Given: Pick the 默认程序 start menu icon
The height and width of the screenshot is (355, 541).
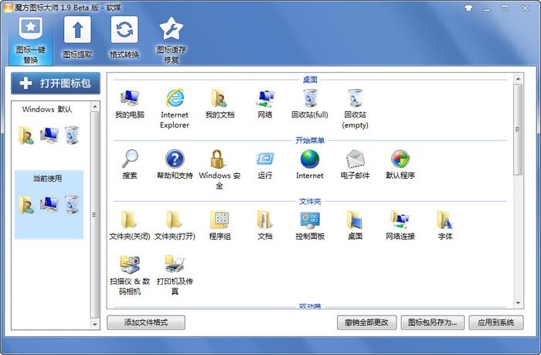Looking at the screenshot, I should [400, 165].
